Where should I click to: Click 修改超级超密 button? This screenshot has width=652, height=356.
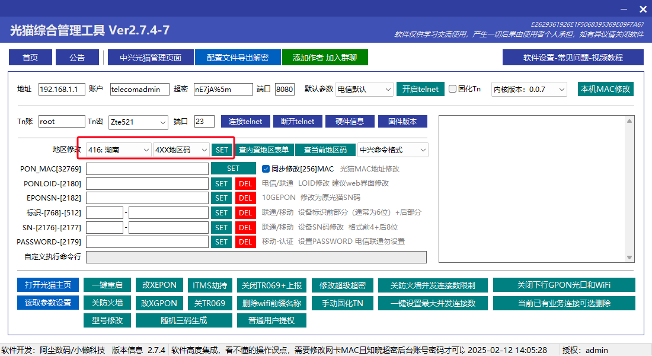(x=342, y=285)
